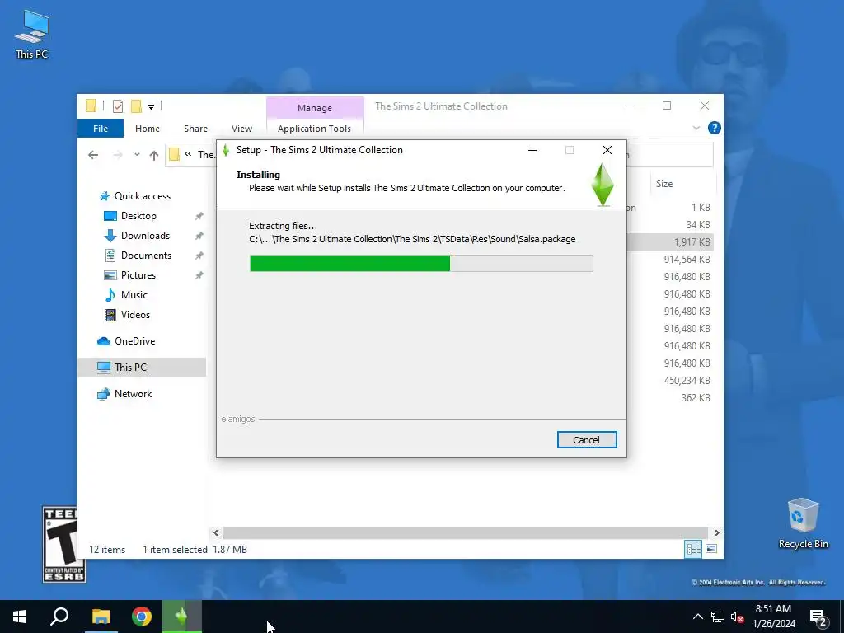Select OneDrive in navigation pane
This screenshot has height=633, width=844.
click(134, 341)
